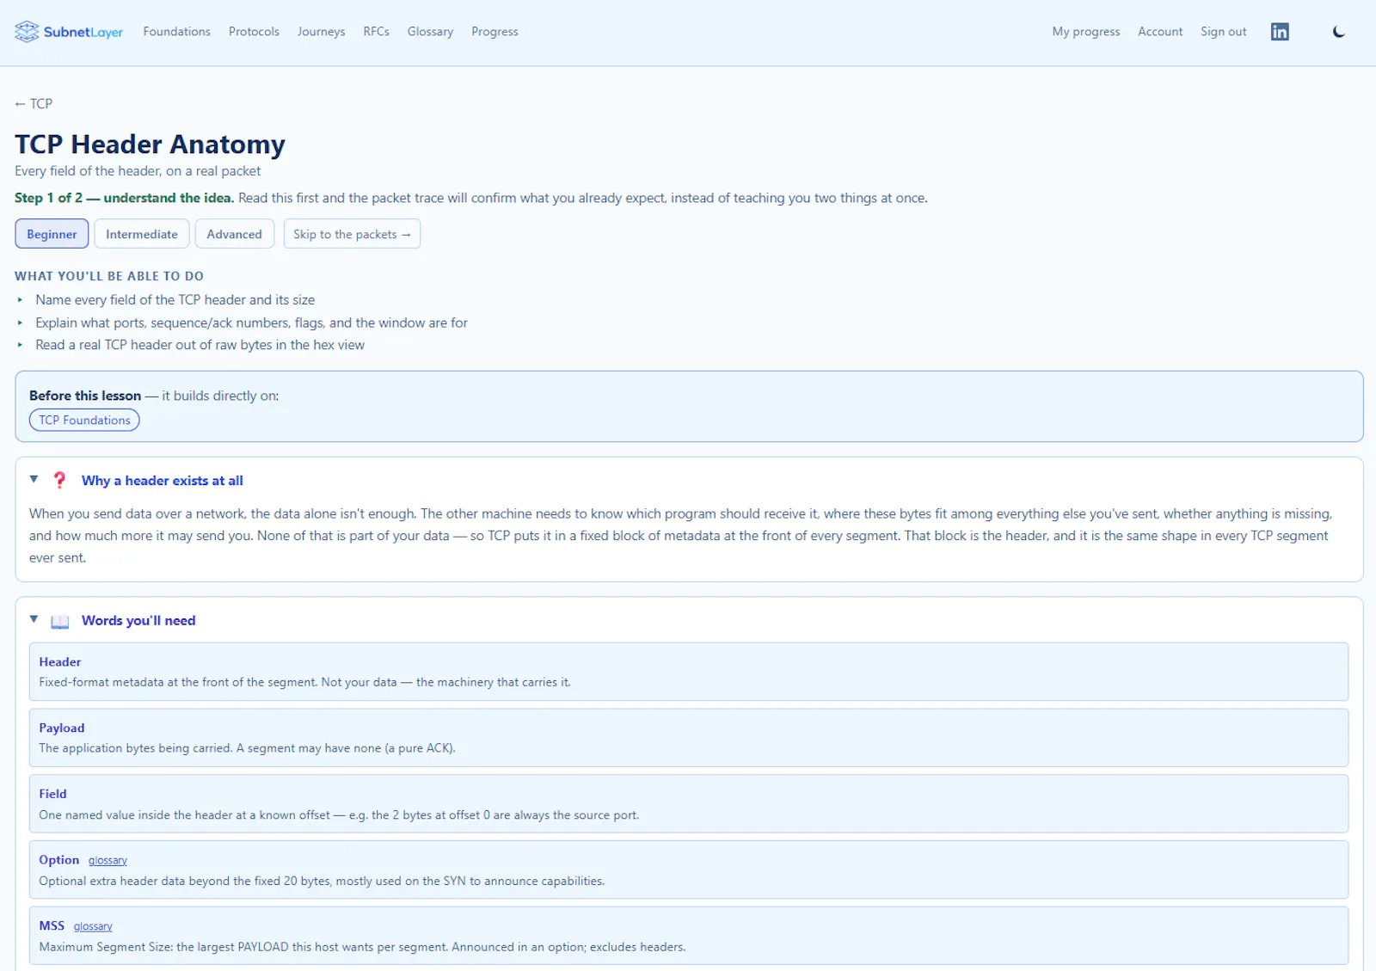Open the TCP Foundations prerequisite pill
The width and height of the screenshot is (1376, 971).
84,420
